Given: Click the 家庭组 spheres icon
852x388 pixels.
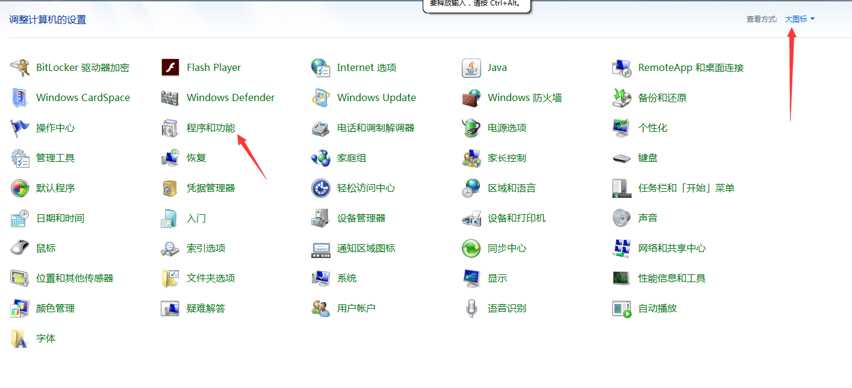Looking at the screenshot, I should [x=321, y=158].
